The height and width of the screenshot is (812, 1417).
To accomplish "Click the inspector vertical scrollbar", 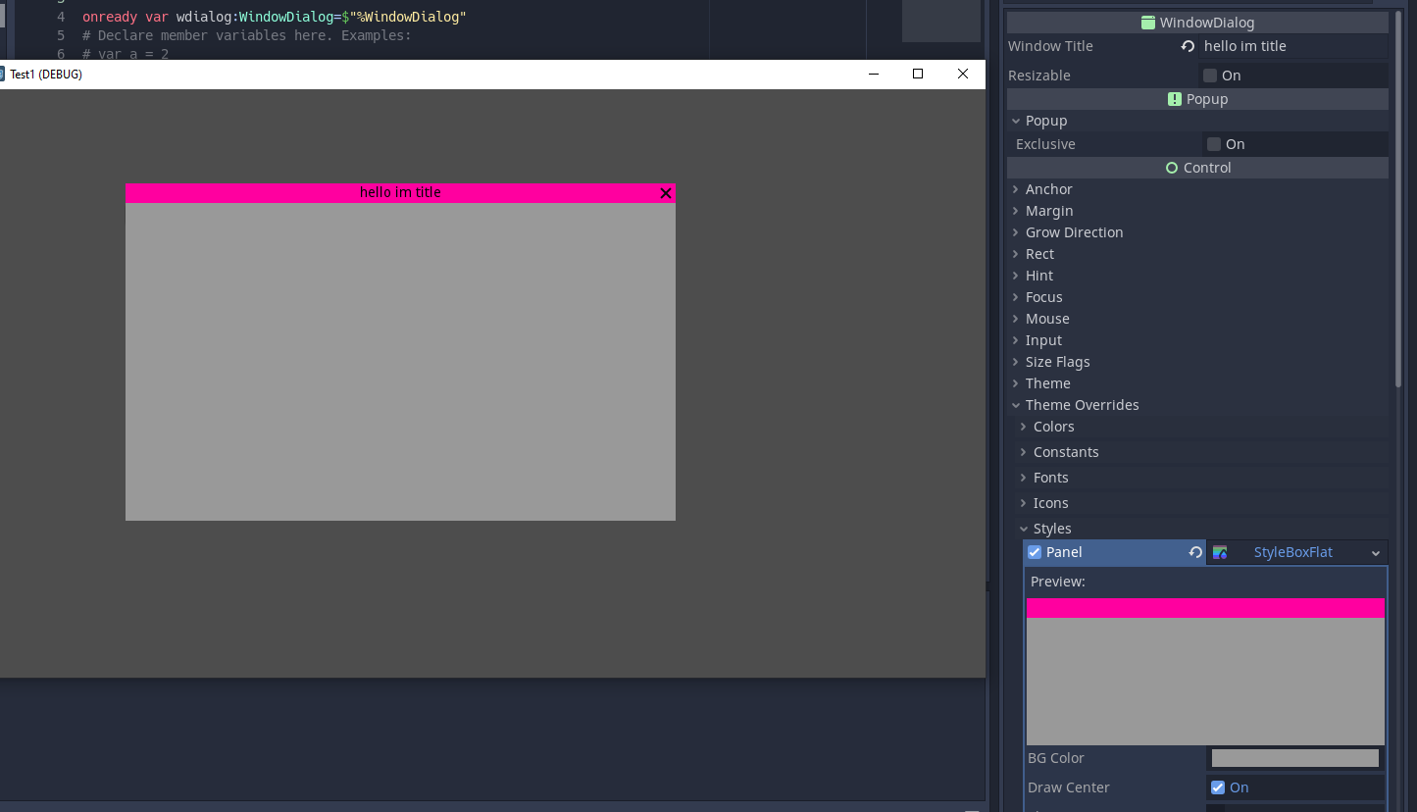I will tap(1398, 196).
